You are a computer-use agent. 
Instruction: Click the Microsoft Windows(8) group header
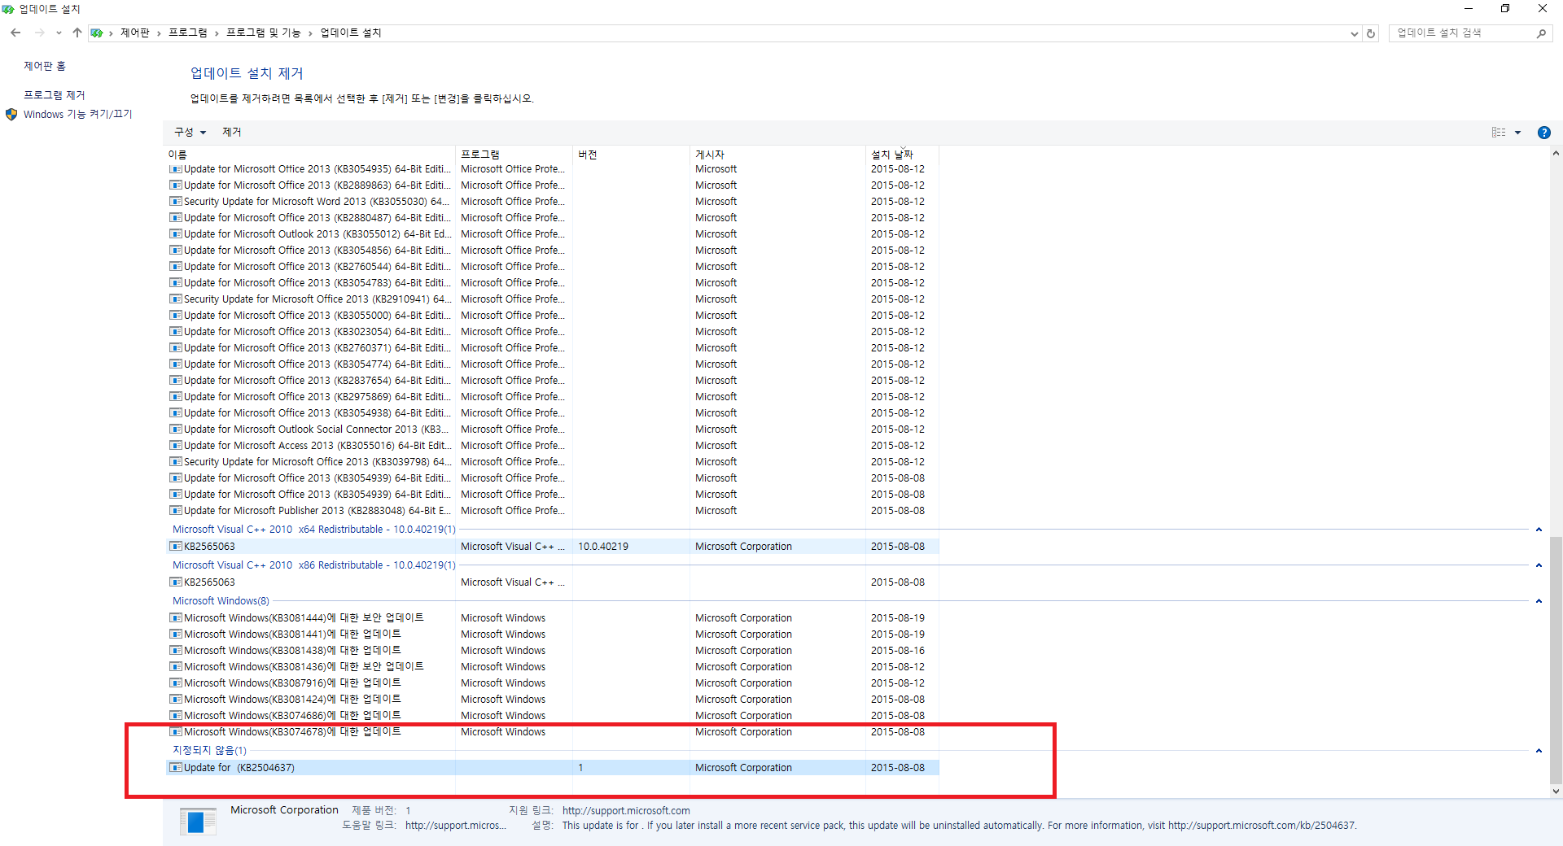[x=221, y=601]
